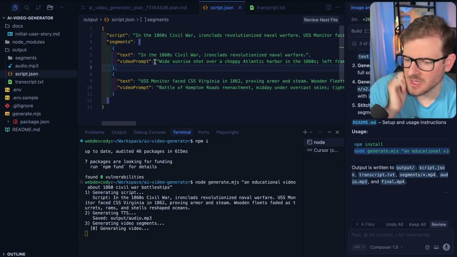Viewport: 457px width, 257px height.
Task: Open the .env file
Action: (17, 90)
